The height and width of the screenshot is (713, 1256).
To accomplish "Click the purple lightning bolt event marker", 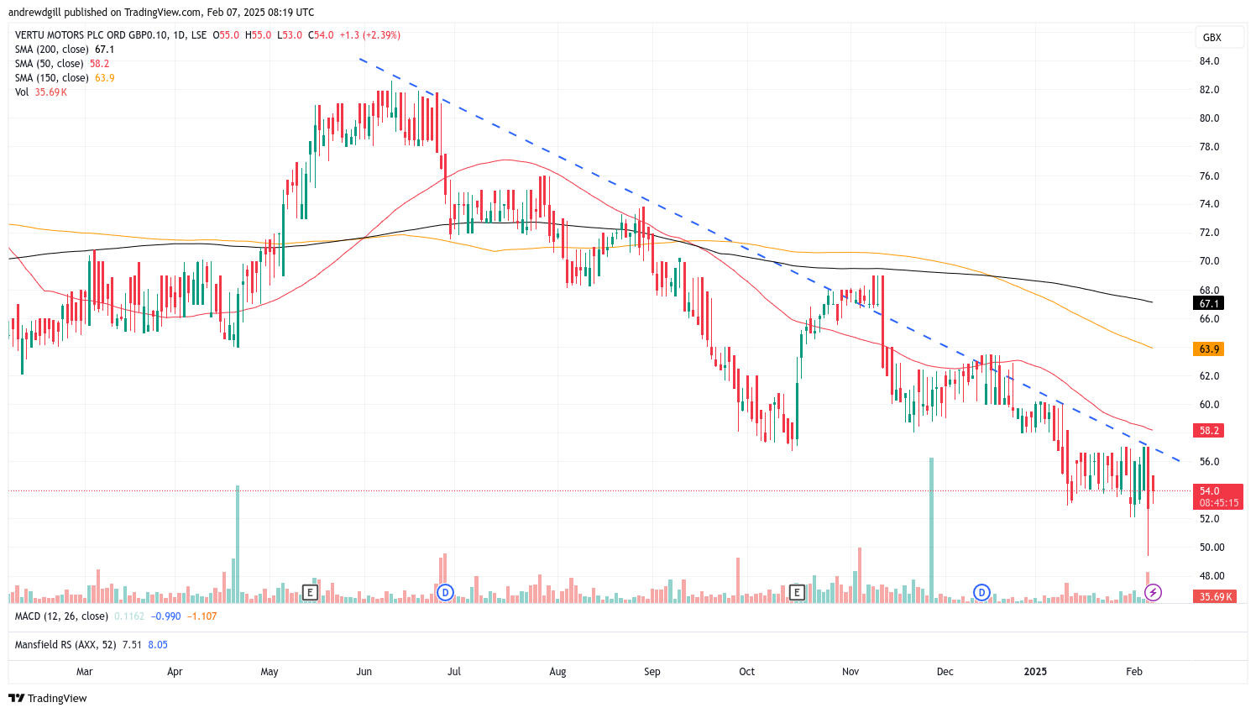I will coord(1154,592).
